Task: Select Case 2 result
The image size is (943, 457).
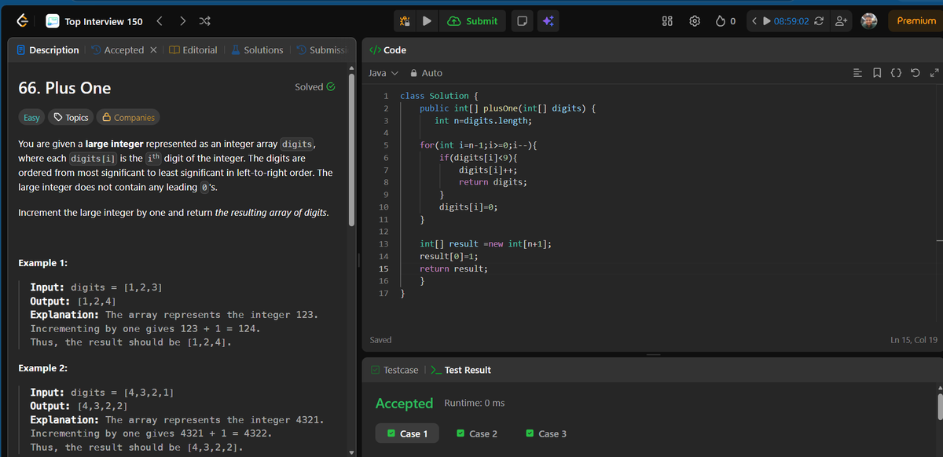Action: (476, 433)
